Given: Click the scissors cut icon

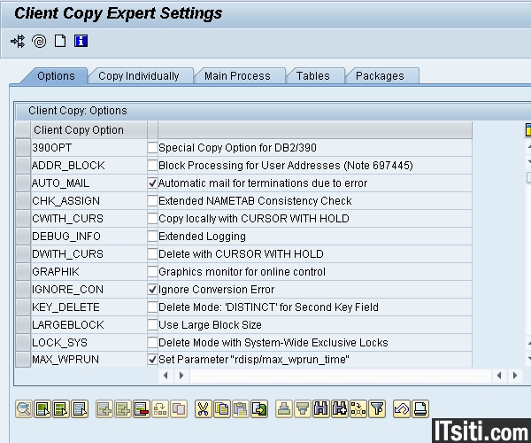Looking at the screenshot, I should (203, 408).
